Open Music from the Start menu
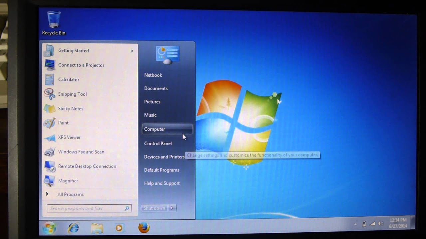This screenshot has height=239, width=426. point(150,115)
